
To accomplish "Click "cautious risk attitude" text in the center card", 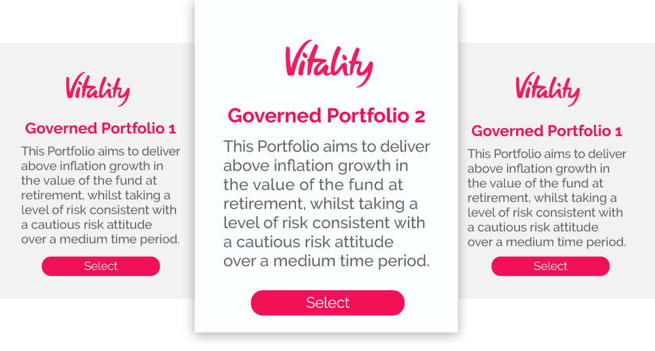I will 308,242.
